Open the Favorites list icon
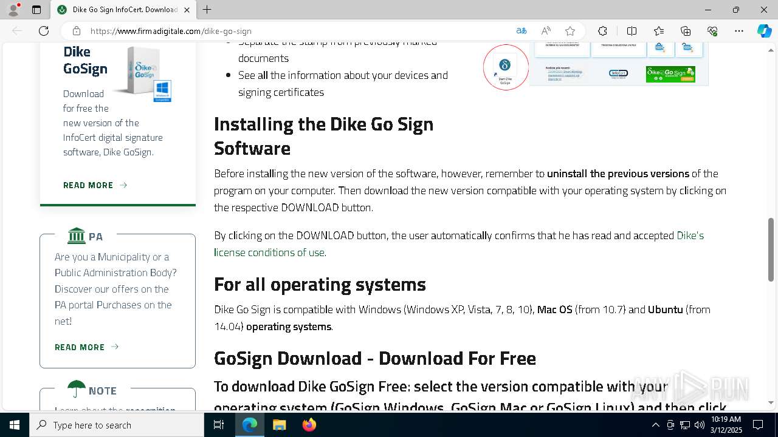The width and height of the screenshot is (778, 437). [659, 31]
